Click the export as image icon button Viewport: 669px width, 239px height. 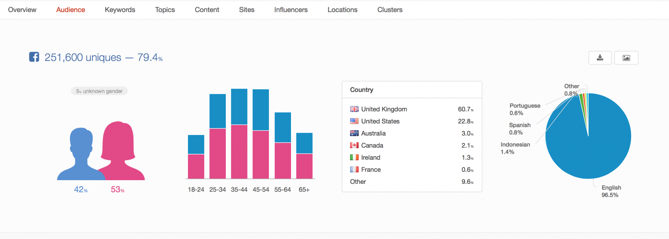(626, 58)
